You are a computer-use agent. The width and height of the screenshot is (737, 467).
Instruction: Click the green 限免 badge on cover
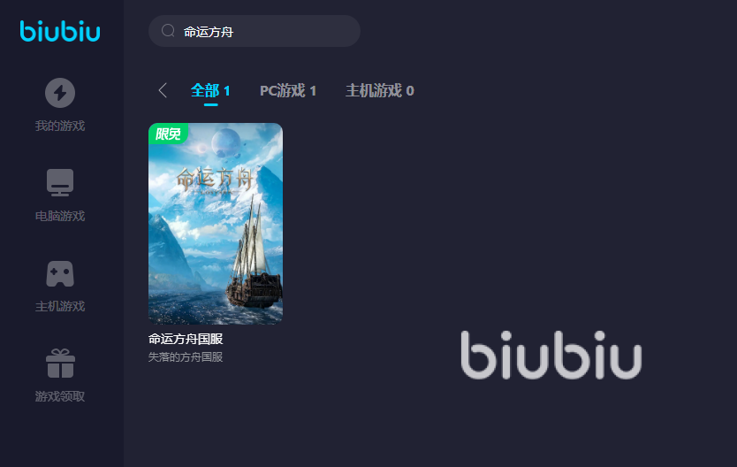pos(168,134)
